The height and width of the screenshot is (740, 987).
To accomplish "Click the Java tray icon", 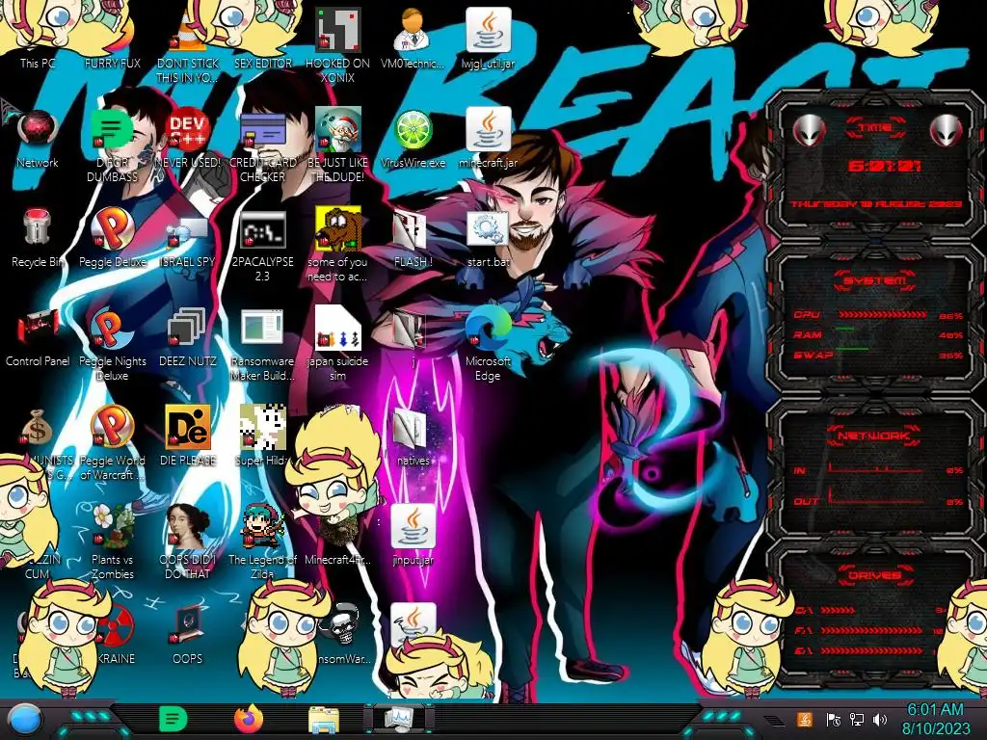I will click(805, 719).
